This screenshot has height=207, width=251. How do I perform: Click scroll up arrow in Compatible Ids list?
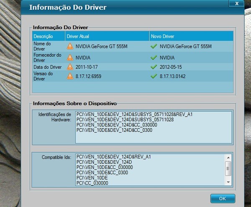click(228, 158)
